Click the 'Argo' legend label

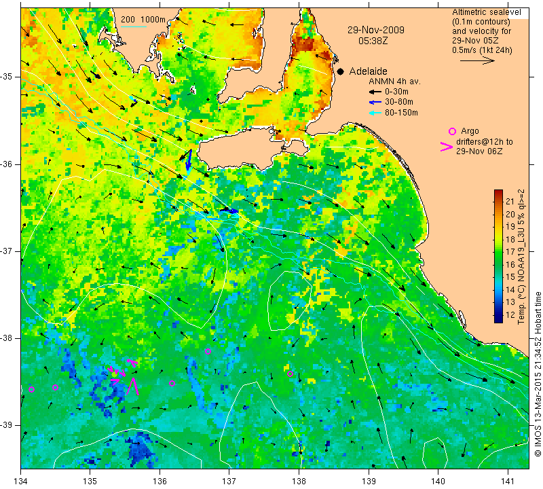(x=470, y=131)
